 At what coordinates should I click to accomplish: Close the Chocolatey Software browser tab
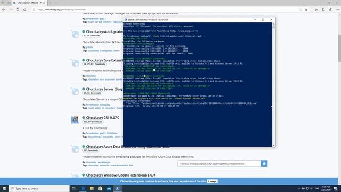(x=44, y=3)
